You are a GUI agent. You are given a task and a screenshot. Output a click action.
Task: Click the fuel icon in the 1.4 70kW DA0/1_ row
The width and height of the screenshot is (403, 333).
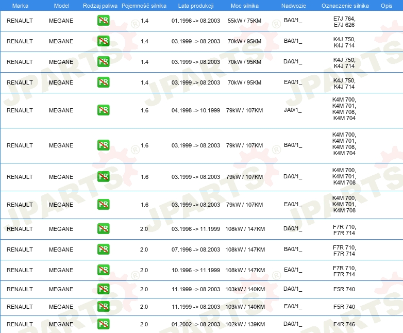[x=103, y=62]
